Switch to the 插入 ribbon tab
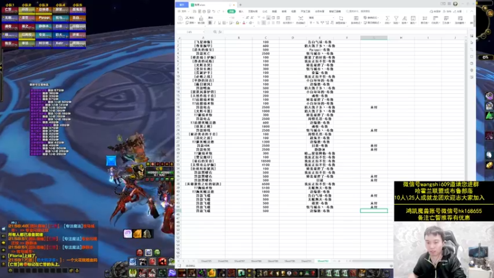The height and width of the screenshot is (278, 494). pos(241,12)
